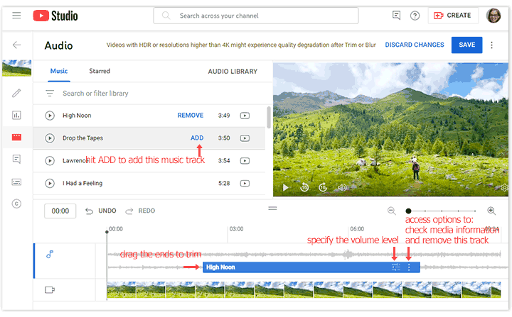Screen dimensions: 512x317
Task: Open the High Noon clip three-dot options
Action: click(409, 267)
